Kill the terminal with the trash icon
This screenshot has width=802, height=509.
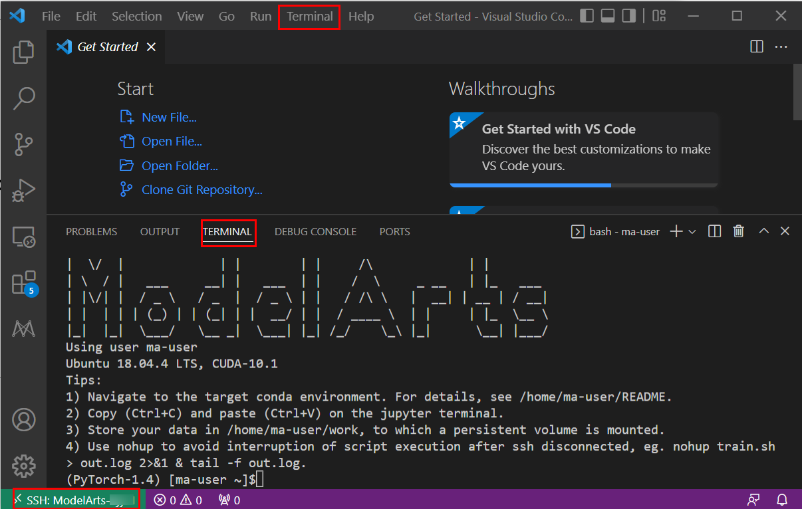click(738, 231)
